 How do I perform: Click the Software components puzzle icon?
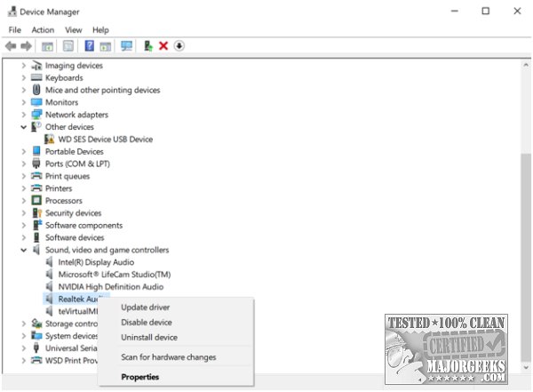[x=37, y=225]
